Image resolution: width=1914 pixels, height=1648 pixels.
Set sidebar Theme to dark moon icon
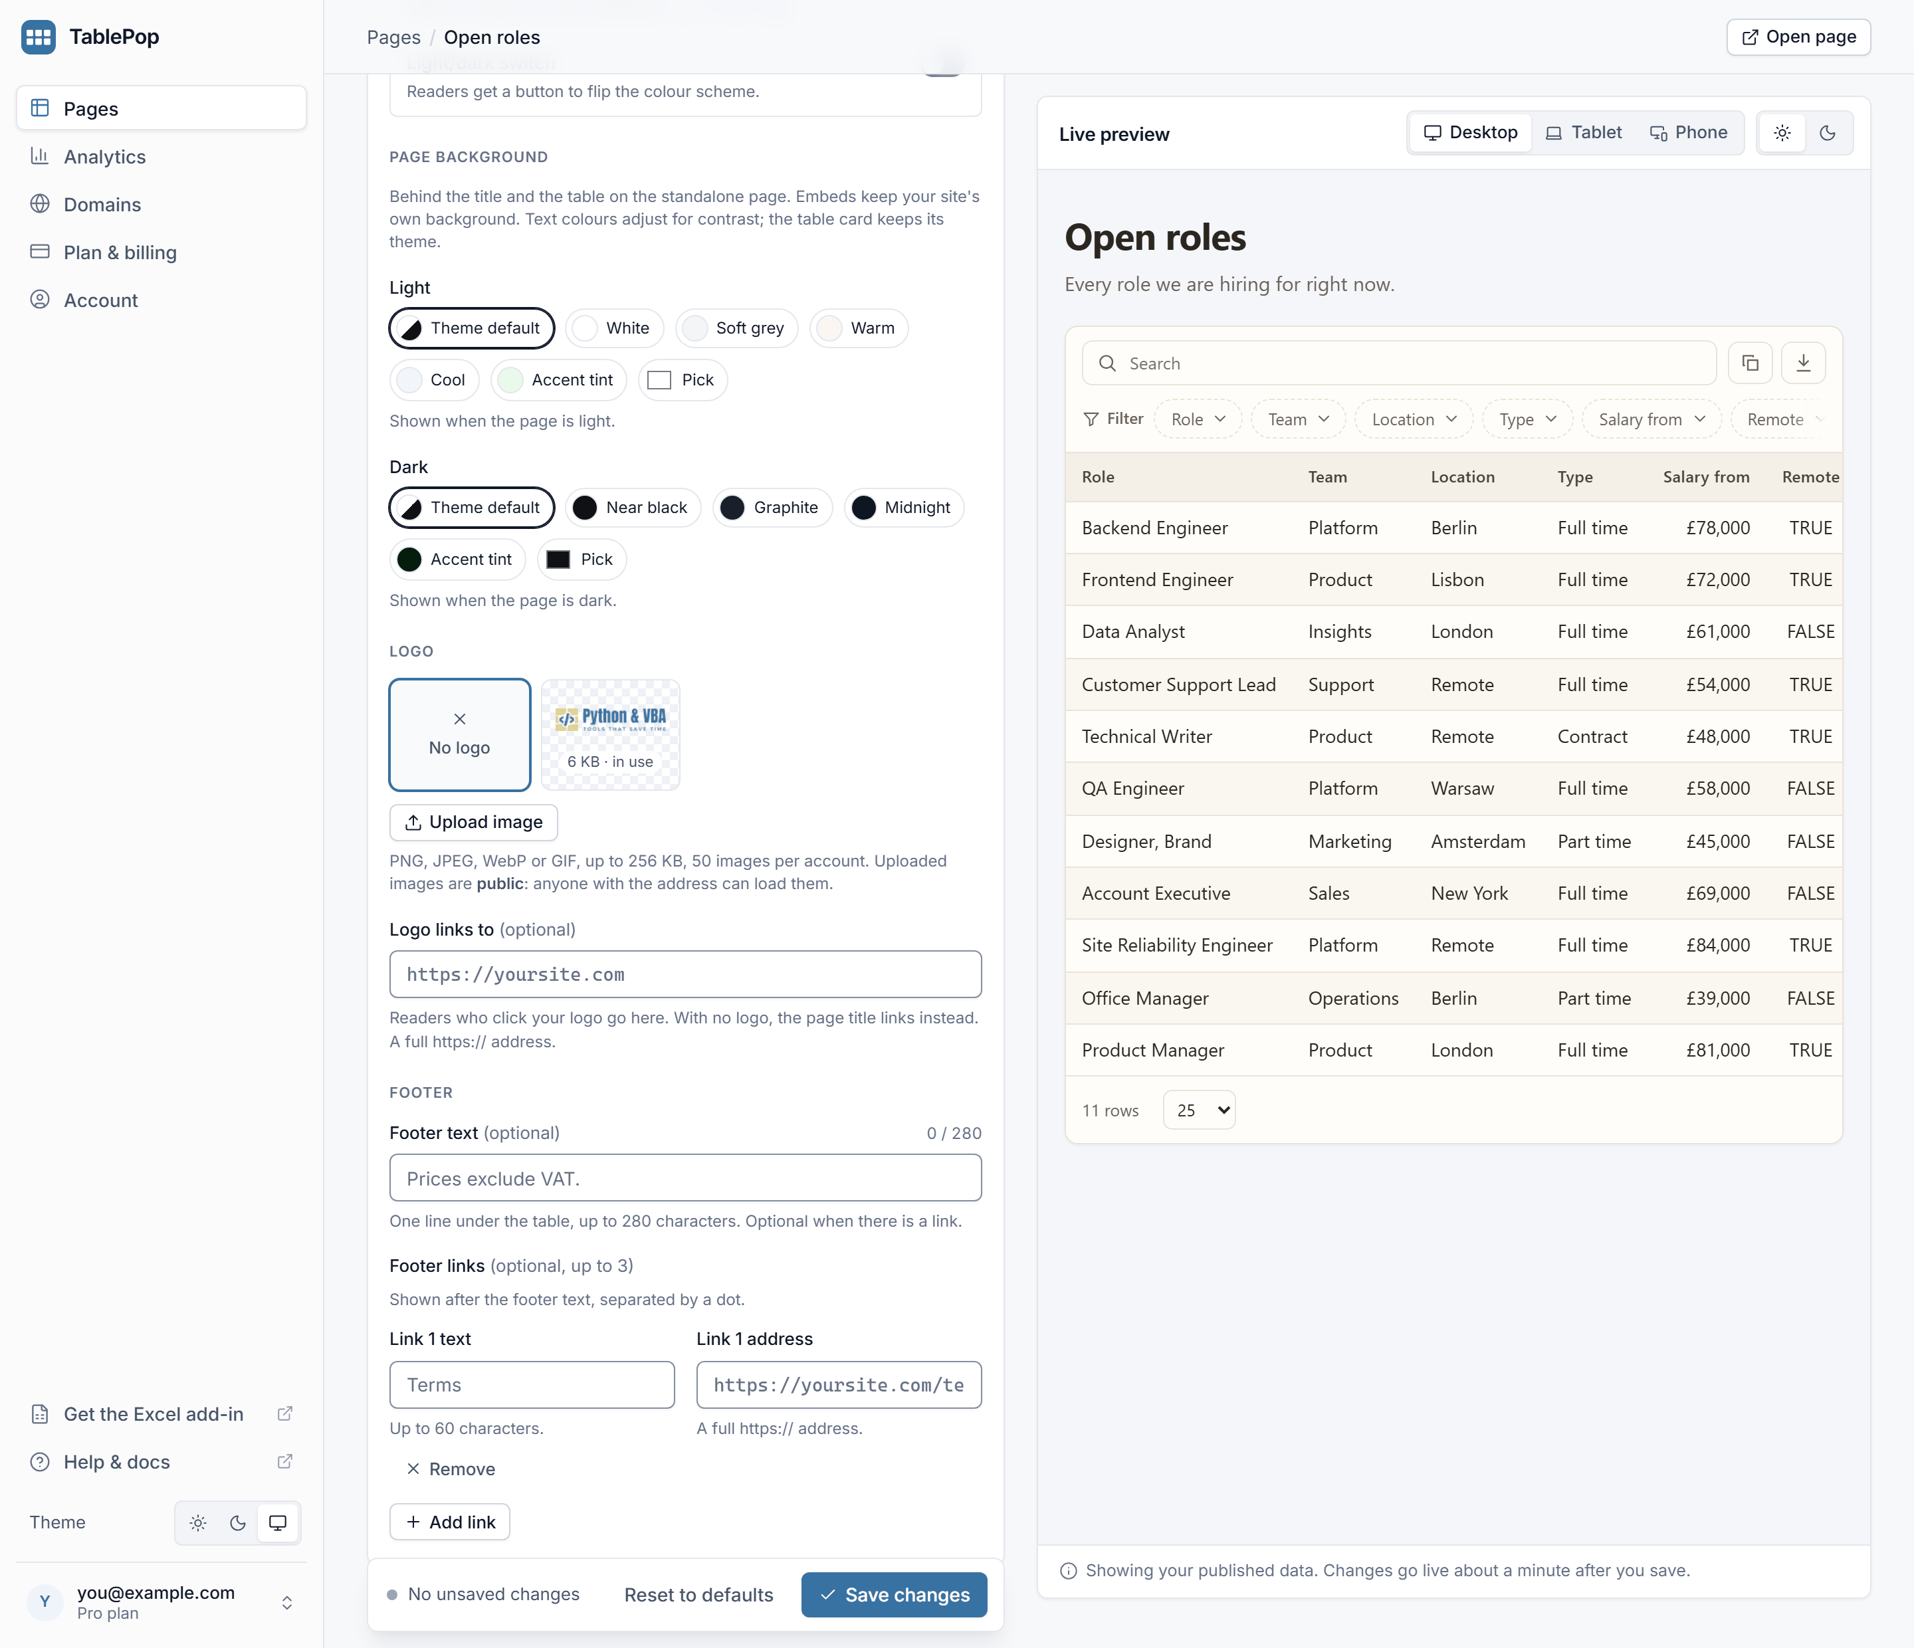tap(237, 1523)
